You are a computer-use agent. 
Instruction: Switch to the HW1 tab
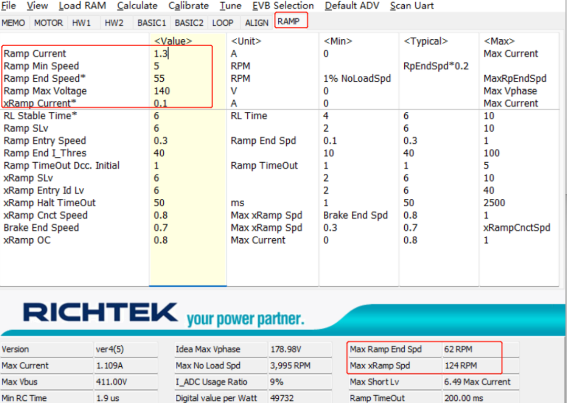point(81,23)
